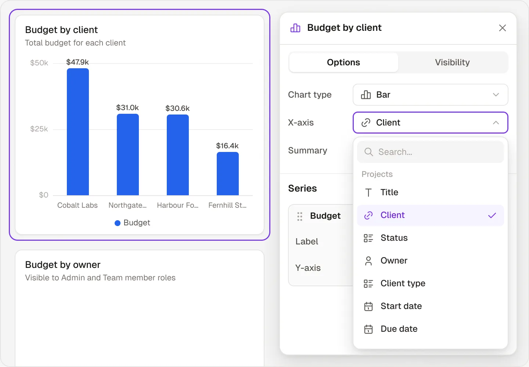Viewport: 529px width, 367px height.
Task: Select Due date as X-axis field
Action: coord(430,329)
